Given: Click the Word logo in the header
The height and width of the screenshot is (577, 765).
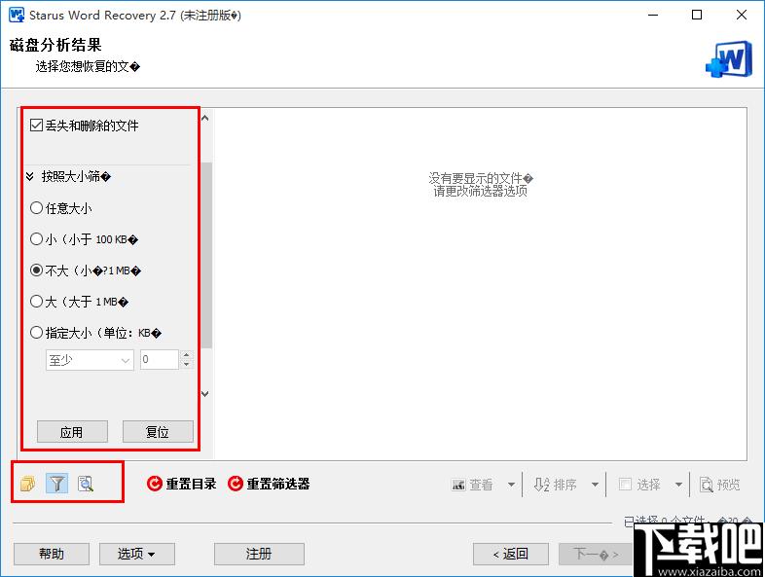Looking at the screenshot, I should (729, 59).
